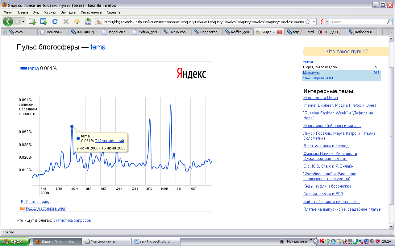Open a new window via toolbar icon
Viewport: 395px width, 246px height.
click(x=44, y=22)
